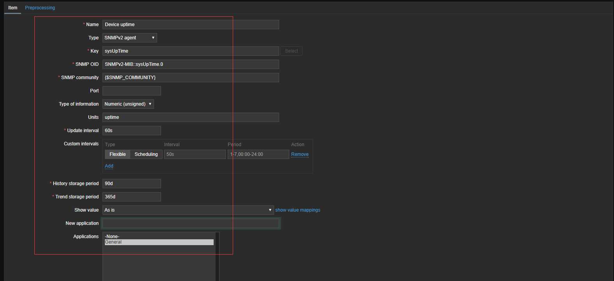Select -None- in Applications list
The width and height of the screenshot is (614, 281).
pyautogui.click(x=159, y=237)
